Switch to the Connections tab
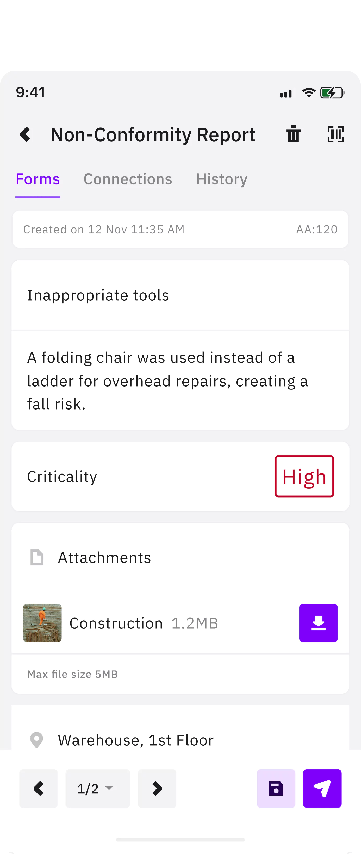 pos(128,179)
